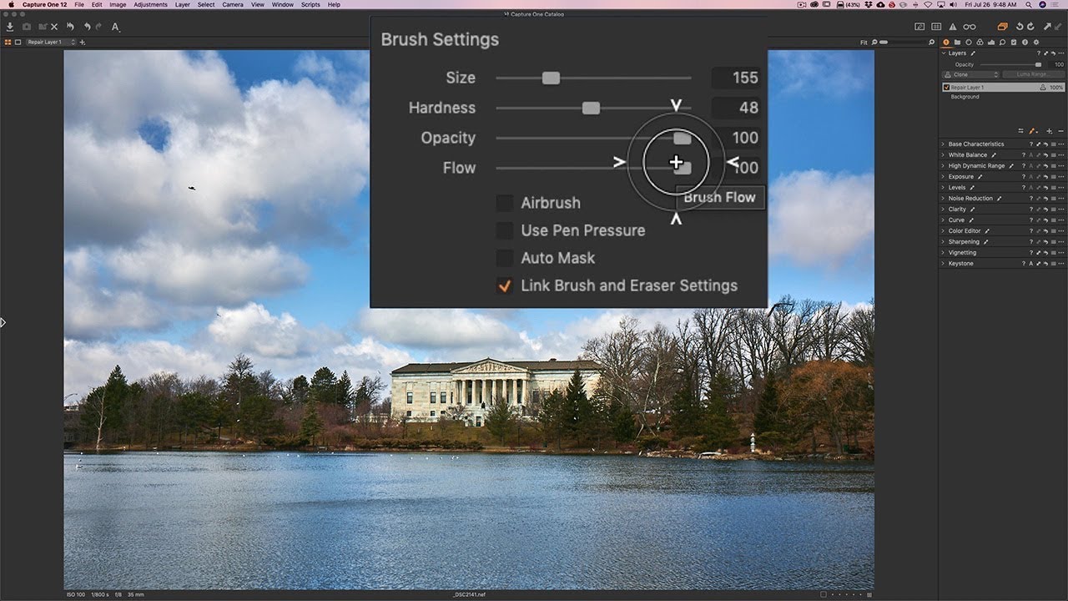Click the zoom-in magnifier next to Fit slider
Screen dimensions: 1068x601
tap(931, 42)
